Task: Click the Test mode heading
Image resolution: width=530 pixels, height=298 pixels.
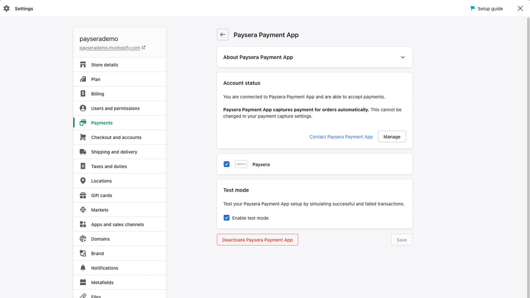Action: point(236,190)
